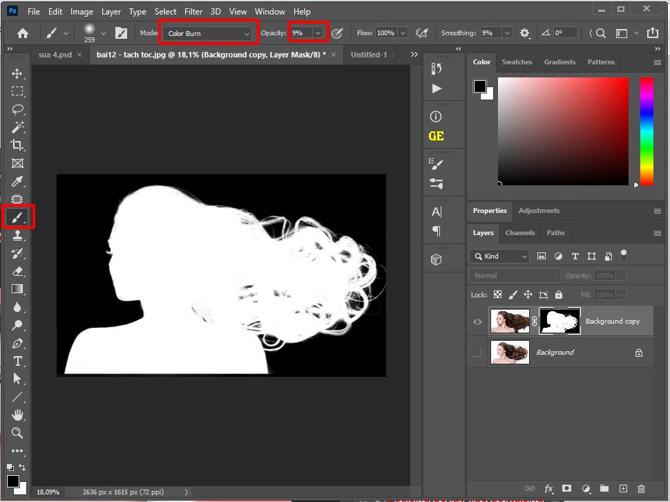
Task: Click the Background copy layer mask thumbnail
Action: [559, 321]
